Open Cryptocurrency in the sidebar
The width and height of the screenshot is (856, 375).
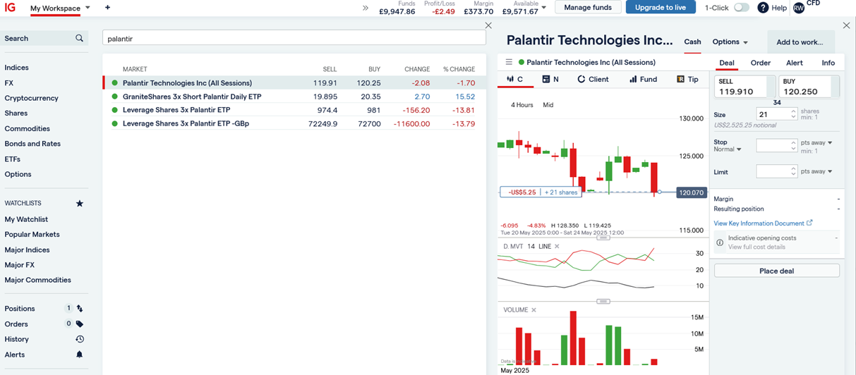coord(31,98)
